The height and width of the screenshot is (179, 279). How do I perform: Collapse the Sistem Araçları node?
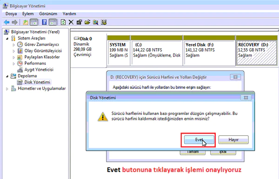pos(7,38)
